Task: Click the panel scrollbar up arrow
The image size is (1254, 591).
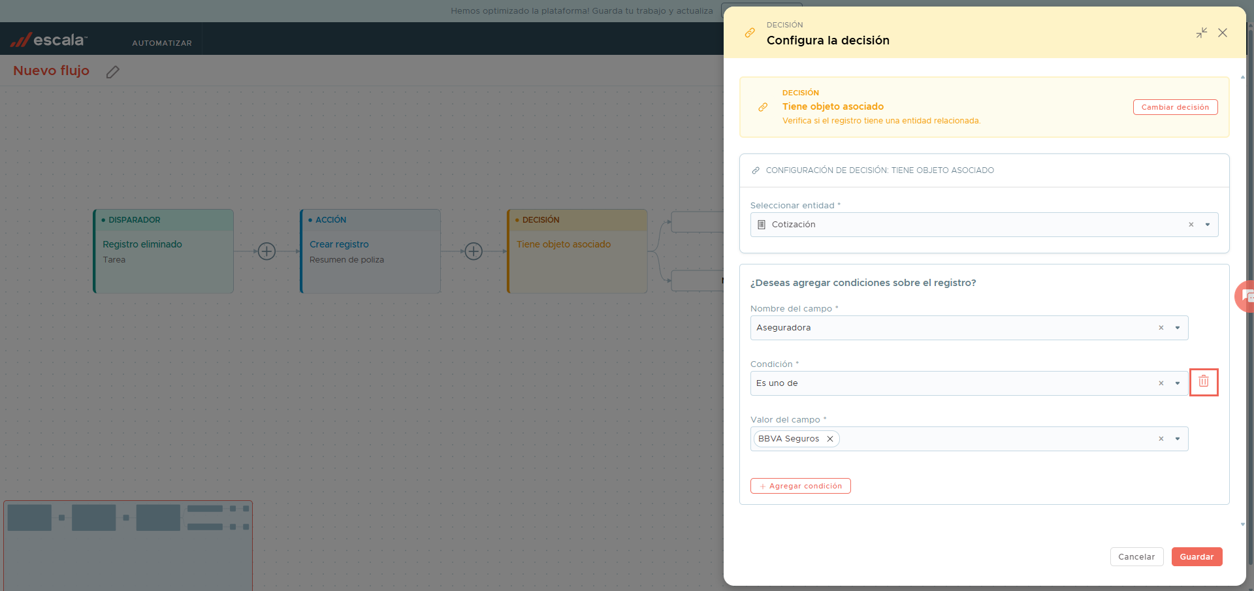Action: coord(1242,77)
